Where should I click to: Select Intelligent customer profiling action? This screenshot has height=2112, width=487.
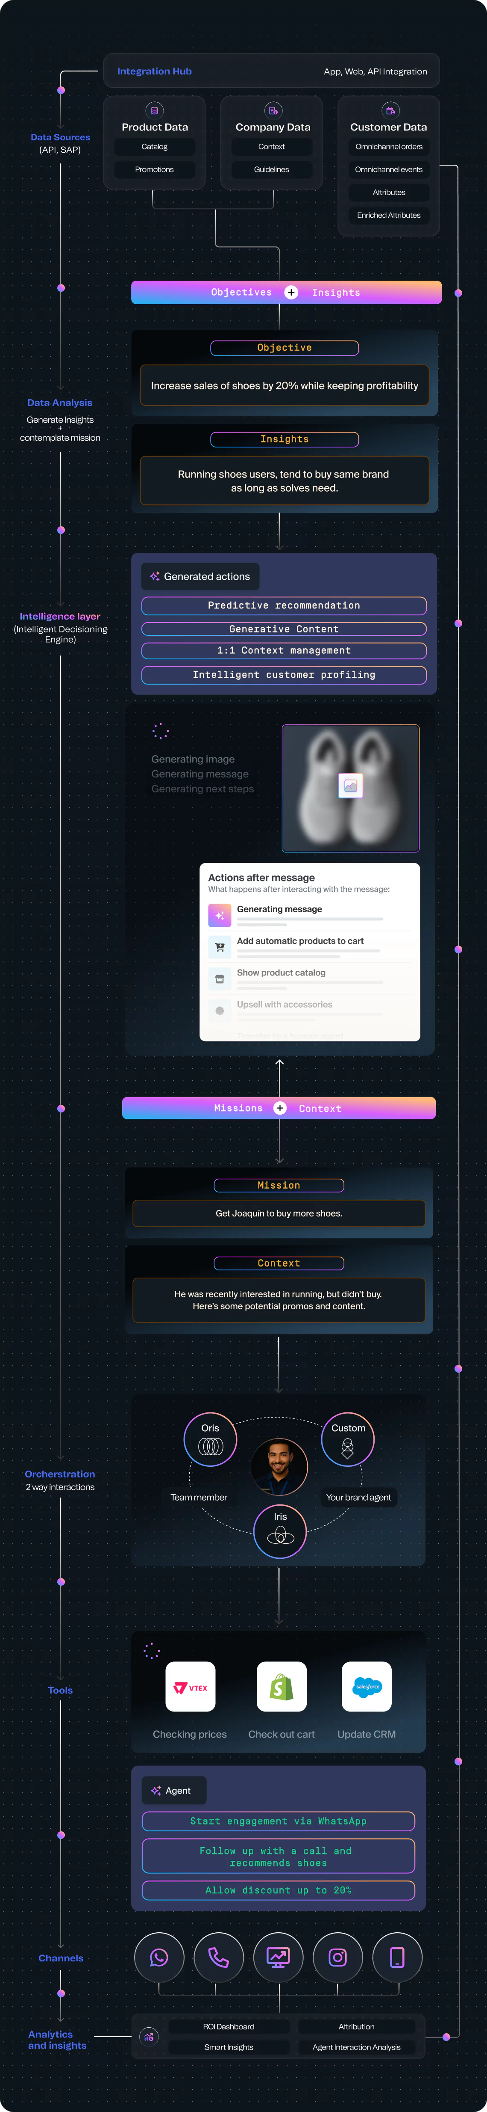tap(284, 675)
